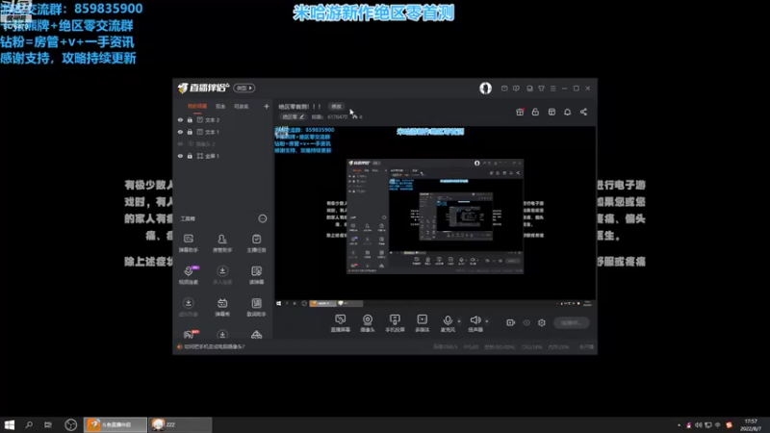Viewport: 770px width, 433px height.
Task: Open the layout icon left of the bell
Action: click(x=552, y=112)
